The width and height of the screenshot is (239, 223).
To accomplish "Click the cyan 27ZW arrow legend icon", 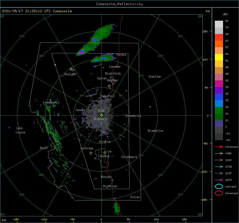I will [x=219, y=167].
